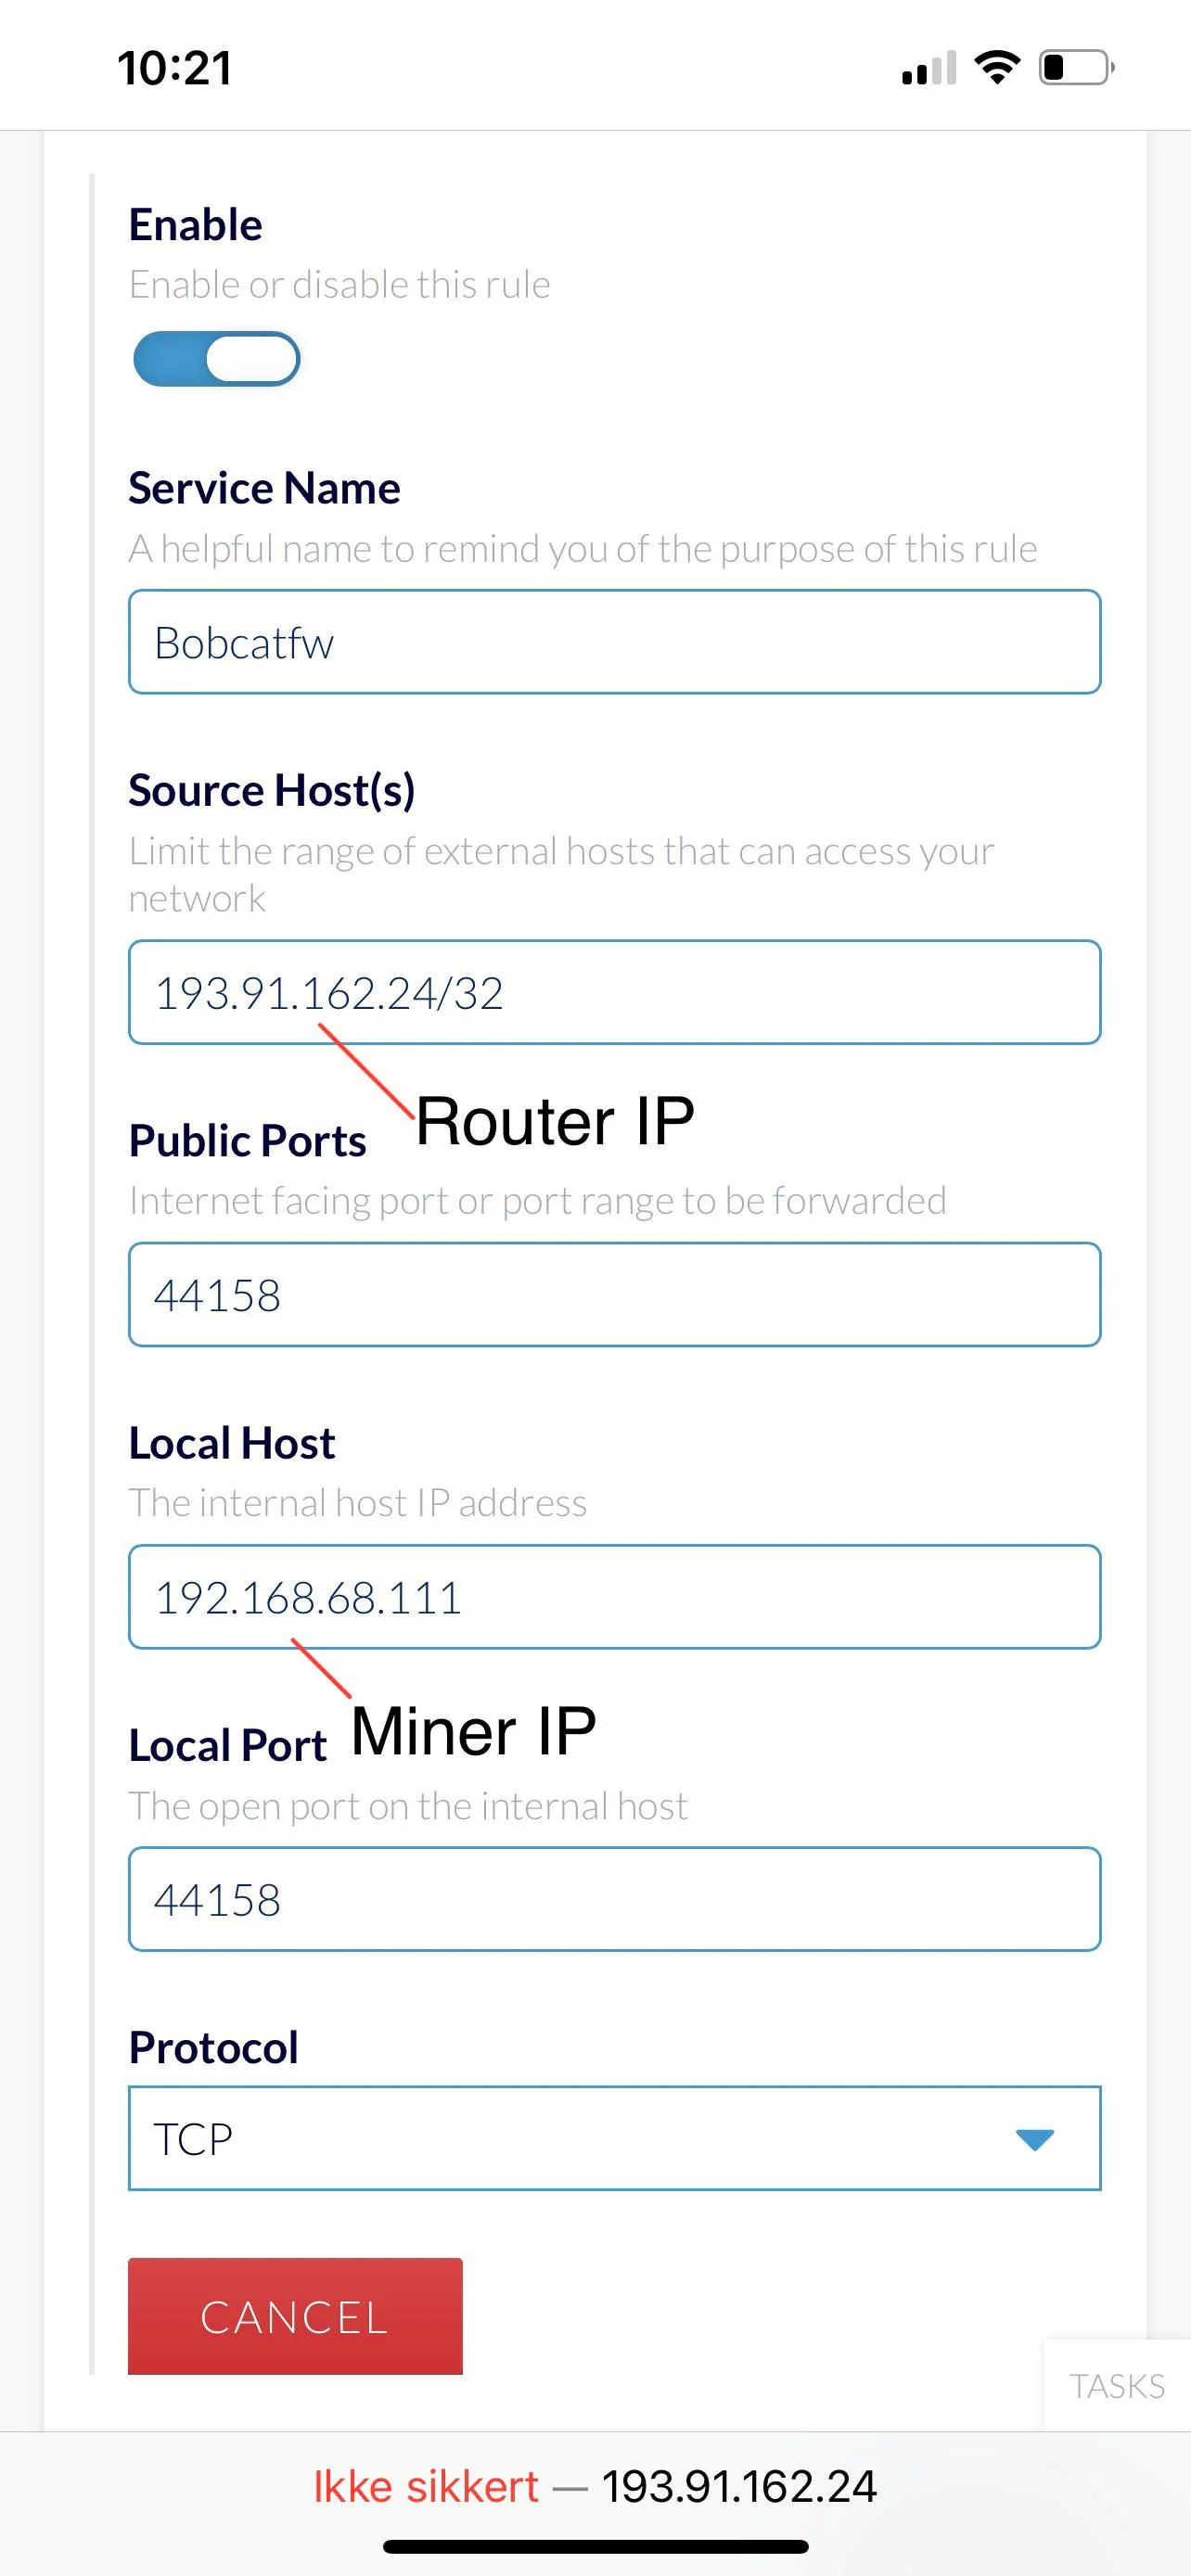1191x2576 pixels.
Task: Tap the Wi-Fi status icon
Action: [x=996, y=67]
